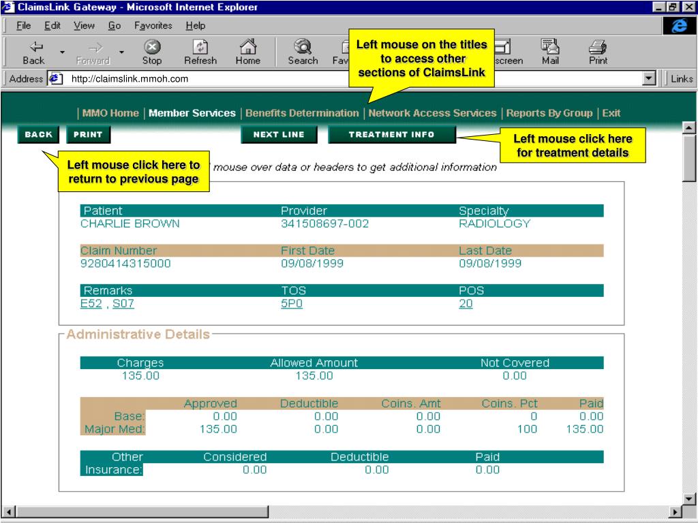Click claim number 9280414315000

(x=125, y=264)
